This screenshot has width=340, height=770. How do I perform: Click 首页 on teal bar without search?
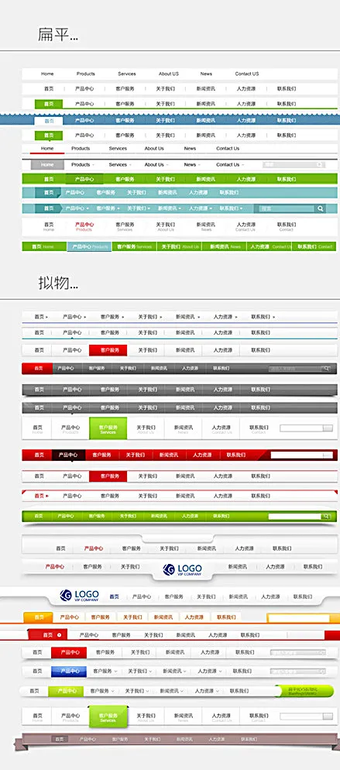(48, 193)
